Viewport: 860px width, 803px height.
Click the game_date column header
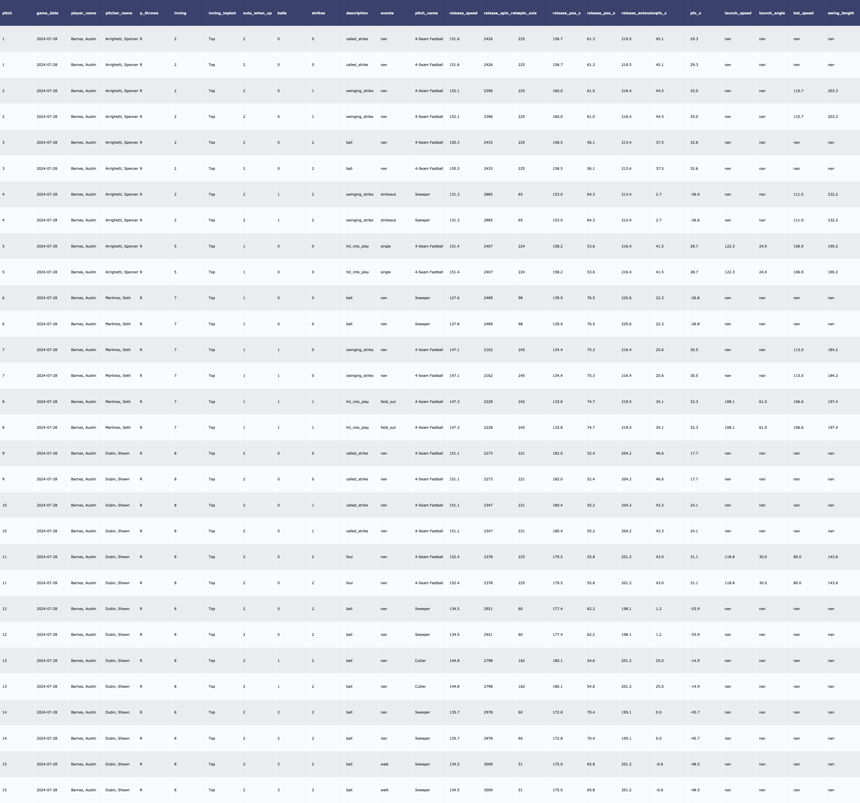click(x=48, y=13)
